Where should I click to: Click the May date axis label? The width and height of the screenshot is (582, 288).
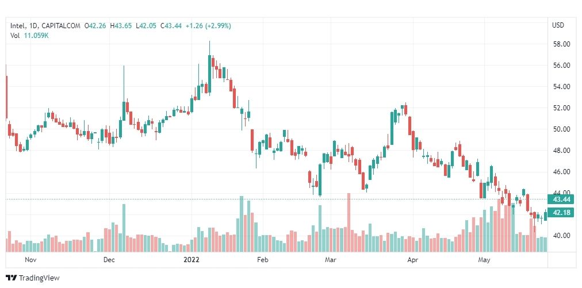484,260
